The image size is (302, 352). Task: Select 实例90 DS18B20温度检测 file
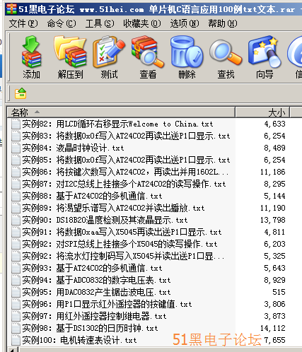click(x=105, y=220)
